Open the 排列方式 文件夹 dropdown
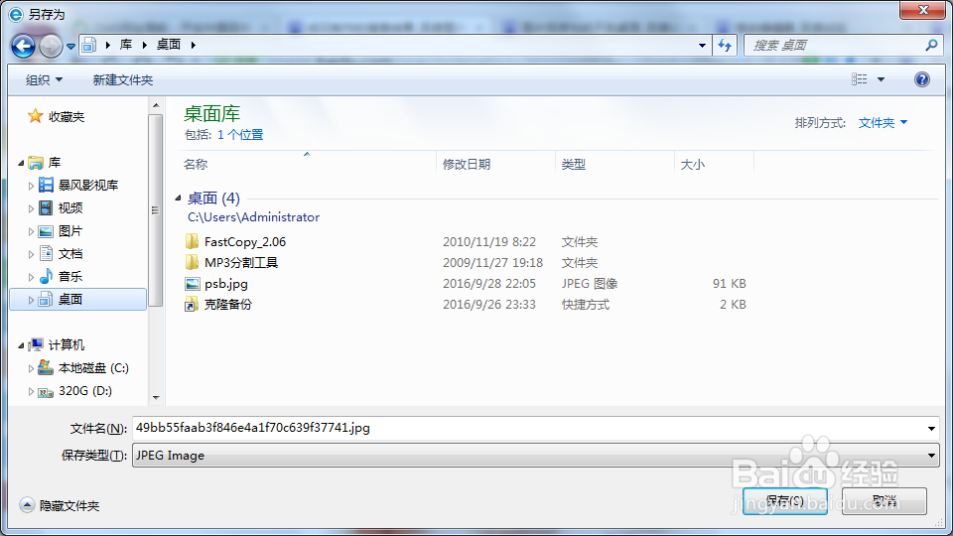This screenshot has height=536, width=953. 882,123
